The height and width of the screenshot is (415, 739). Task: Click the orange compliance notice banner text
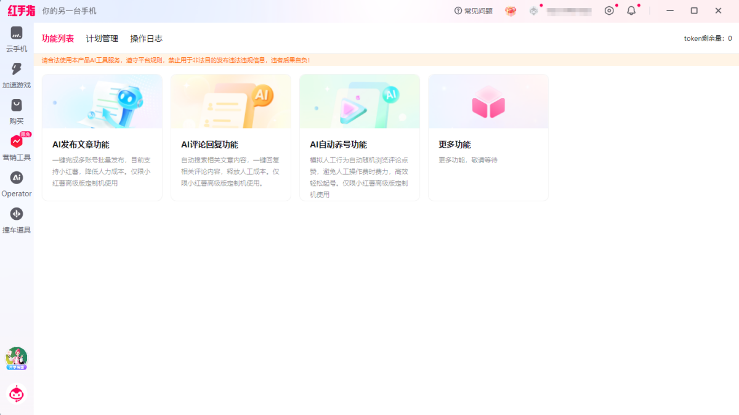(176, 60)
